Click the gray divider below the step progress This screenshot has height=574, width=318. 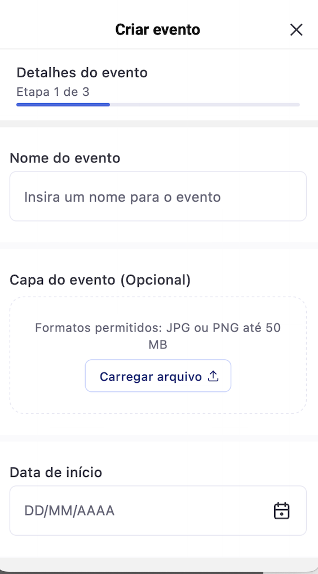click(159, 123)
